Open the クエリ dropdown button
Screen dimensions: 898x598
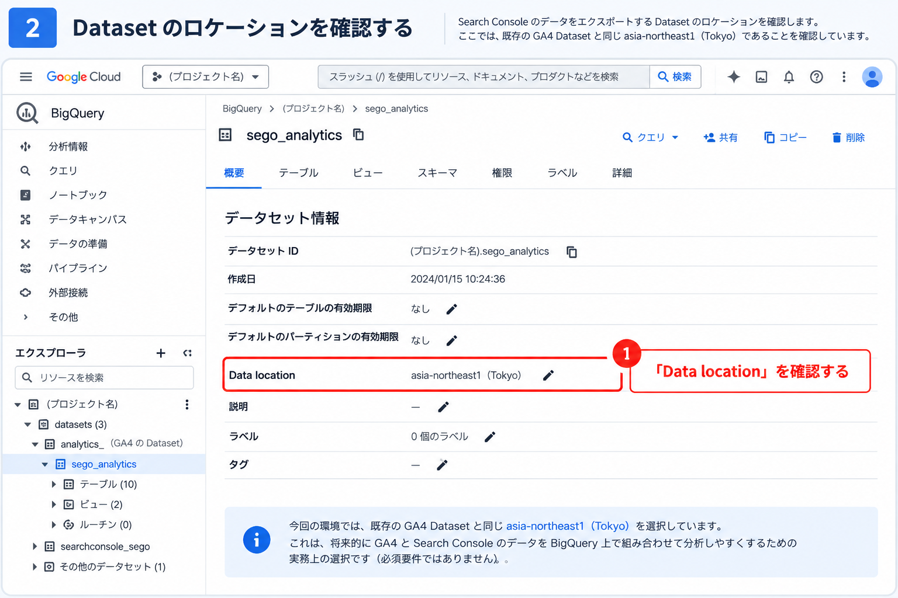650,137
